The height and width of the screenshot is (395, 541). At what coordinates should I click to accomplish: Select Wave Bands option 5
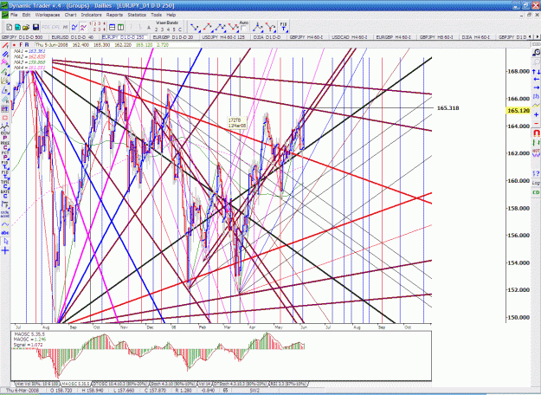pyautogui.click(x=174, y=29)
